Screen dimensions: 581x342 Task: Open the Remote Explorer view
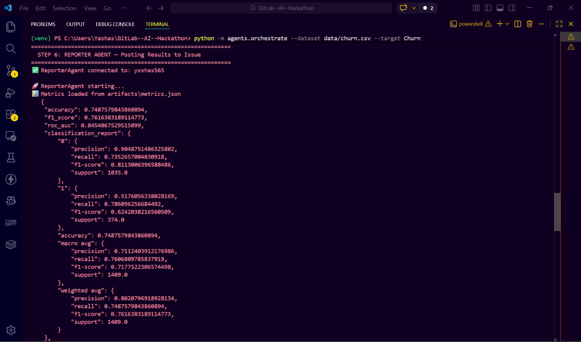click(11, 136)
